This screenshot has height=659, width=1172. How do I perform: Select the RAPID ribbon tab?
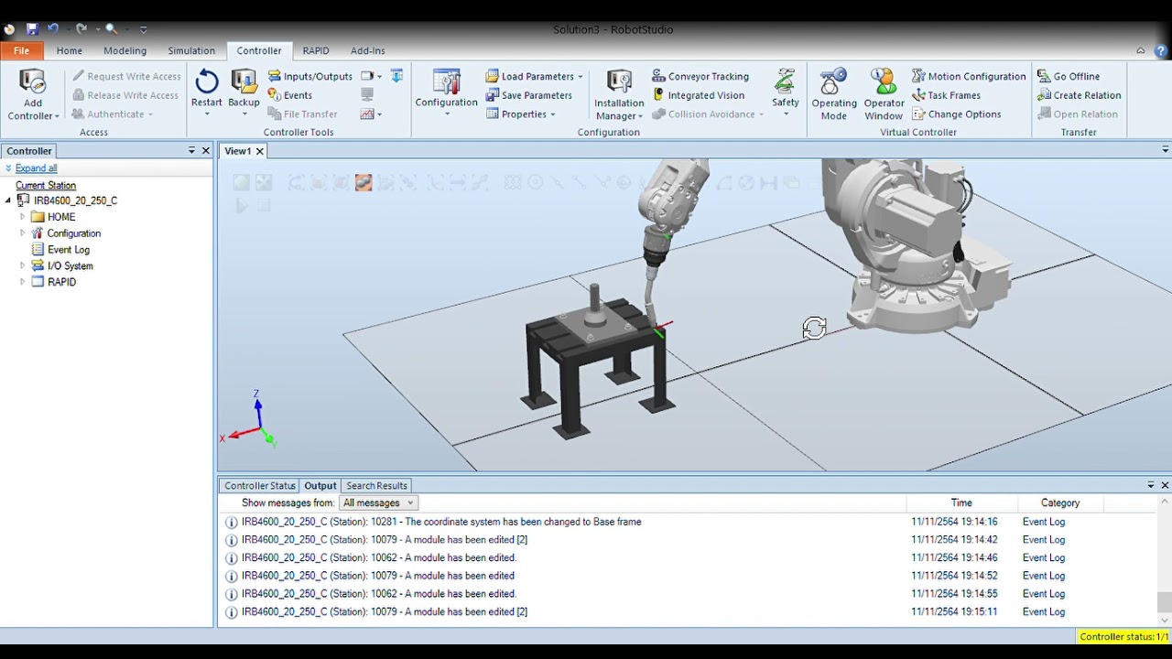[x=316, y=50]
